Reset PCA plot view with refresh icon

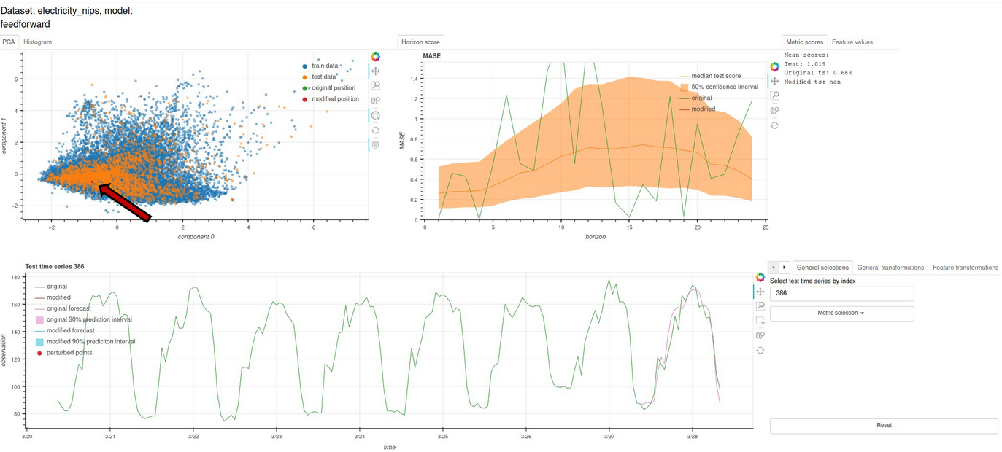(375, 130)
